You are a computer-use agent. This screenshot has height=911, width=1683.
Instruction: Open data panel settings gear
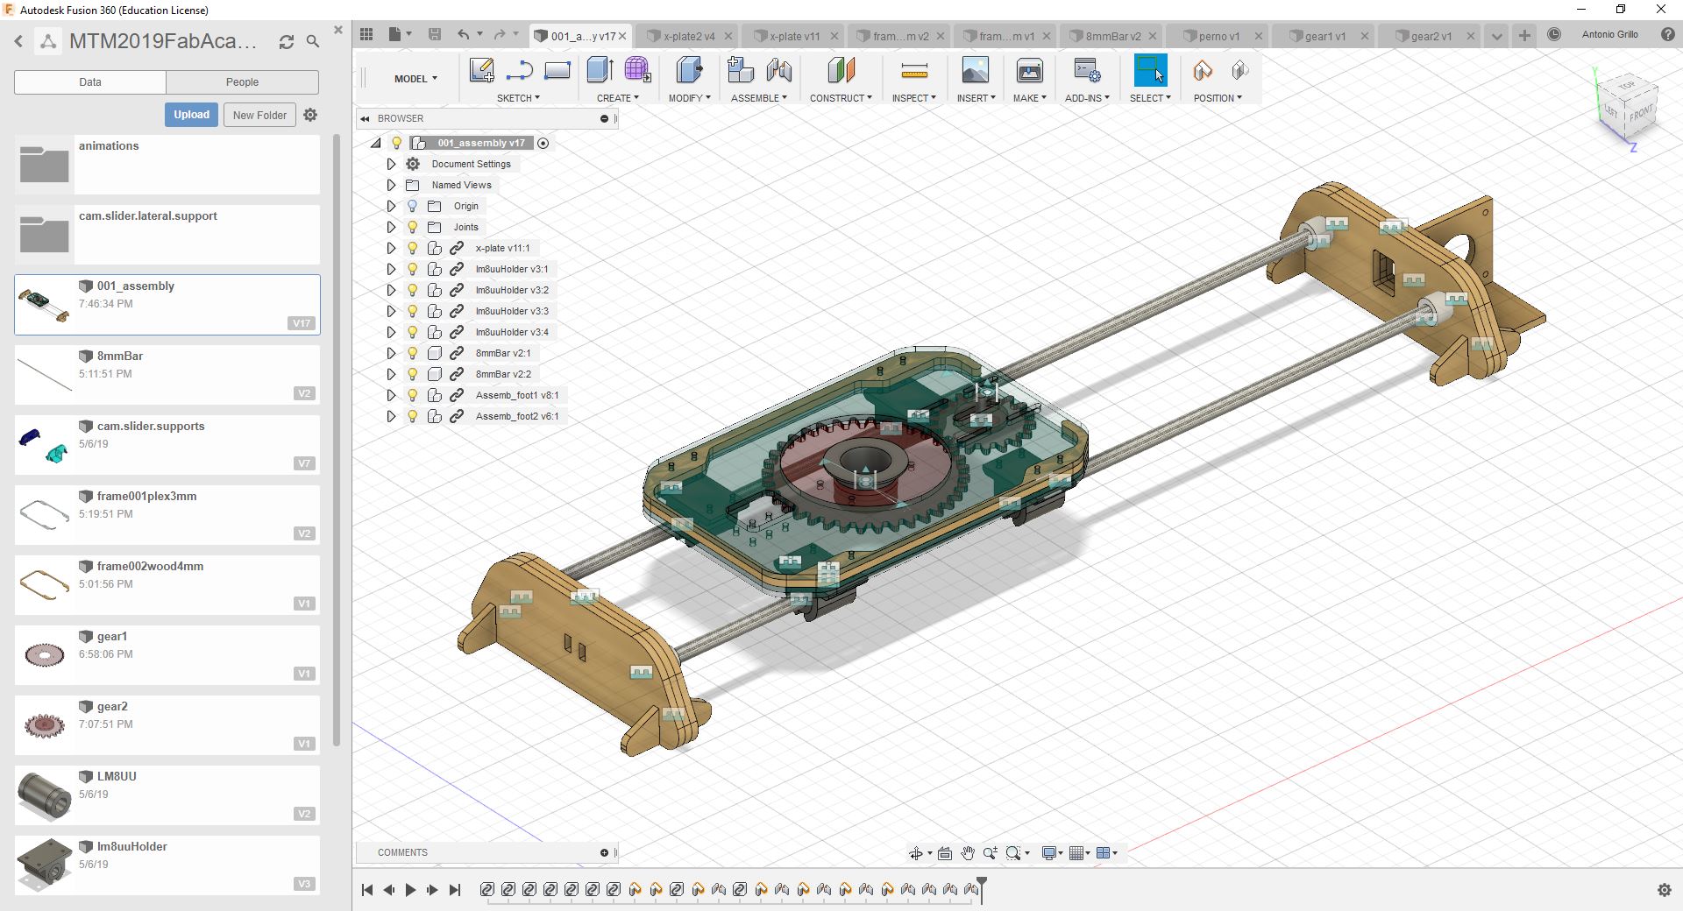click(310, 115)
